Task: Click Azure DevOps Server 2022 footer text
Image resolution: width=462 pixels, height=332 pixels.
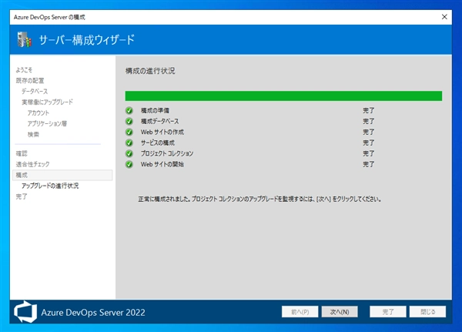Action: (x=93, y=312)
